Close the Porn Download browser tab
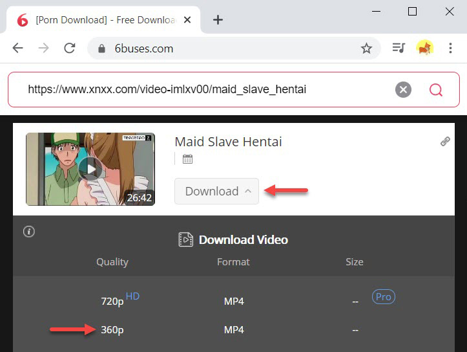467x352 pixels. (187, 20)
